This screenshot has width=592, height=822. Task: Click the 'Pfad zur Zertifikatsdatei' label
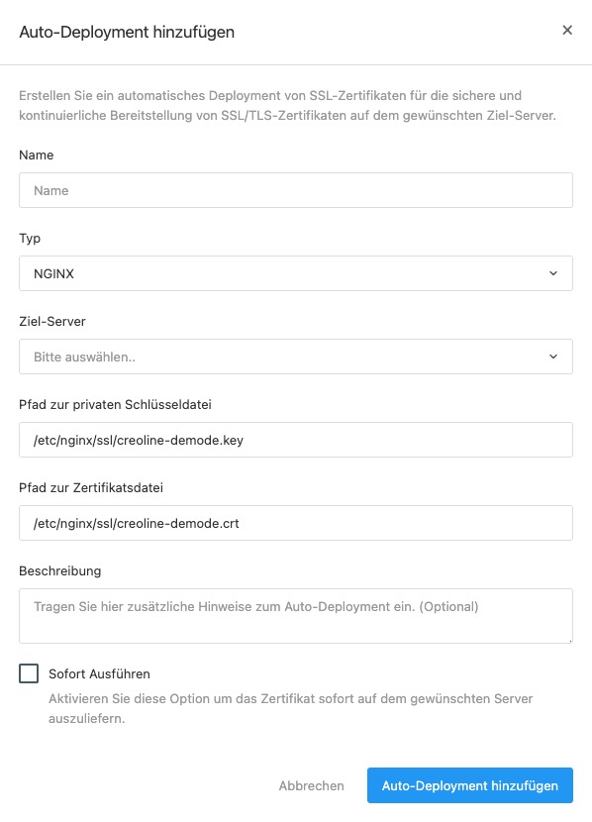click(x=91, y=488)
